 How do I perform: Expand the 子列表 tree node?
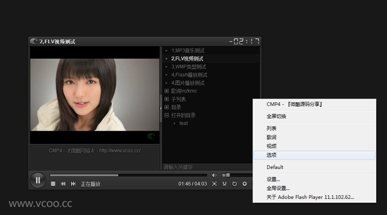(x=167, y=99)
